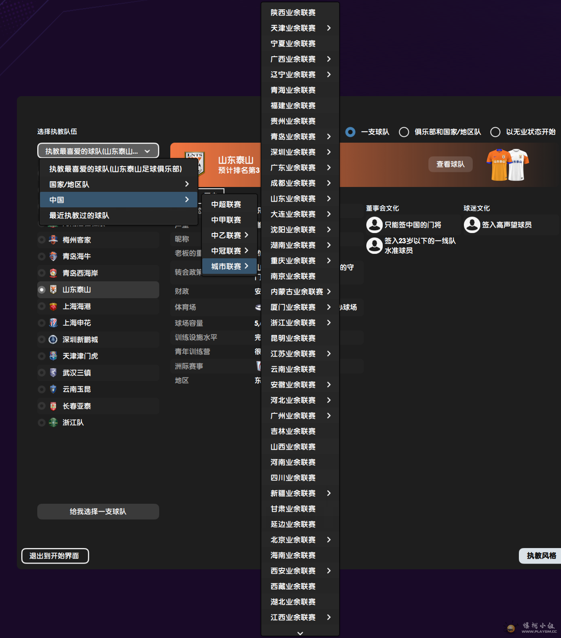Choose 中超联赛 from the submenu
The width and height of the screenshot is (561, 638).
[229, 204]
